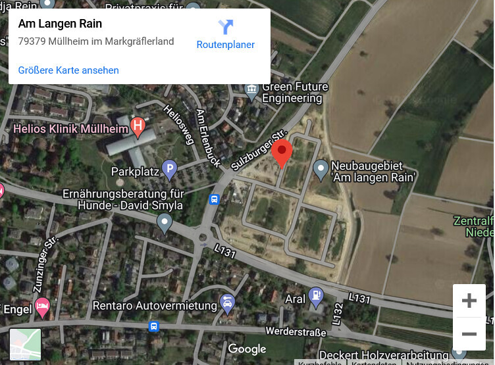Click the Ernährungsberatung für Hunde location pin
The width and height of the screenshot is (495, 365).
point(165,224)
